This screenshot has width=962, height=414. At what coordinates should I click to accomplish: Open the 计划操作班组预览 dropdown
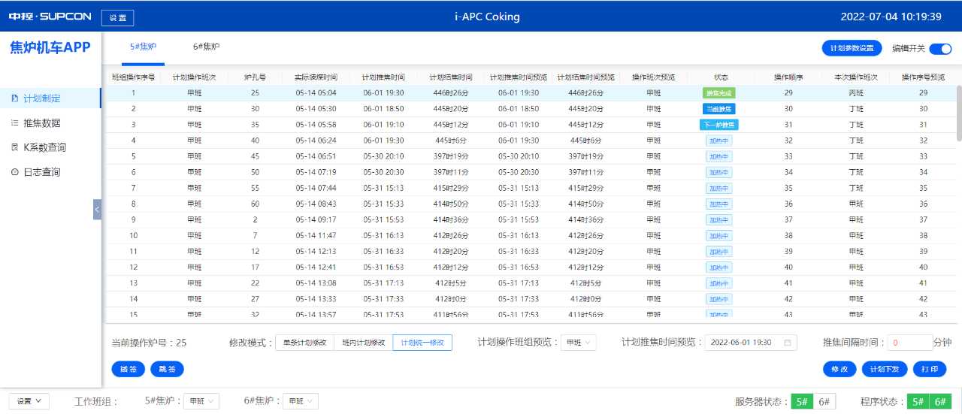point(579,343)
